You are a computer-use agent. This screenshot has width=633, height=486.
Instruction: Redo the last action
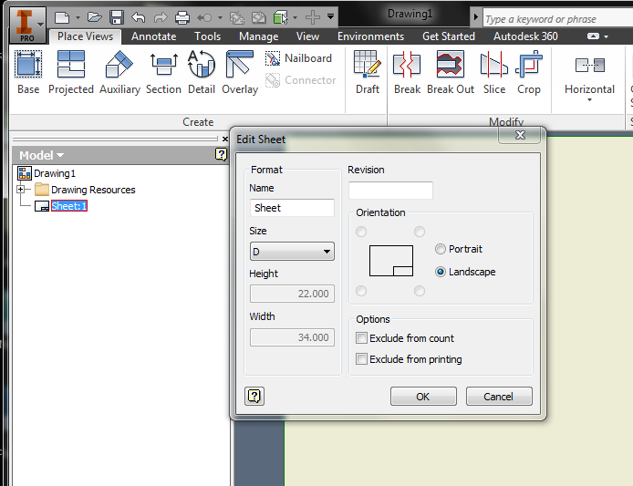(x=161, y=17)
